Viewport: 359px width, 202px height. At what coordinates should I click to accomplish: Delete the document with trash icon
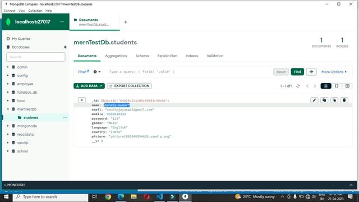(344, 100)
